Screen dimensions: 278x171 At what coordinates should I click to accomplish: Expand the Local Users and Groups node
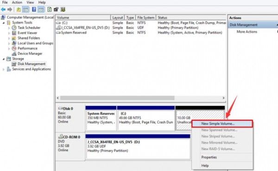coord(9,43)
